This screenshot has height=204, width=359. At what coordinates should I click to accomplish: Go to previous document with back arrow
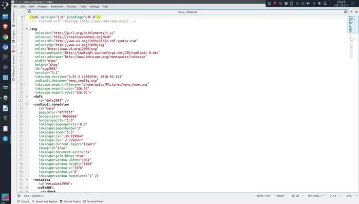click(19, 12)
